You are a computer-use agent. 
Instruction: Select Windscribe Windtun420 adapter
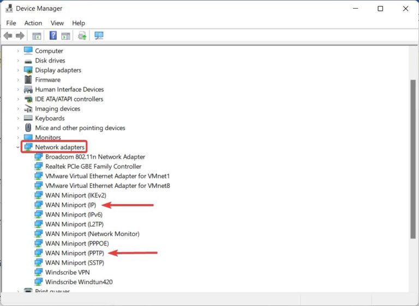[79, 282]
